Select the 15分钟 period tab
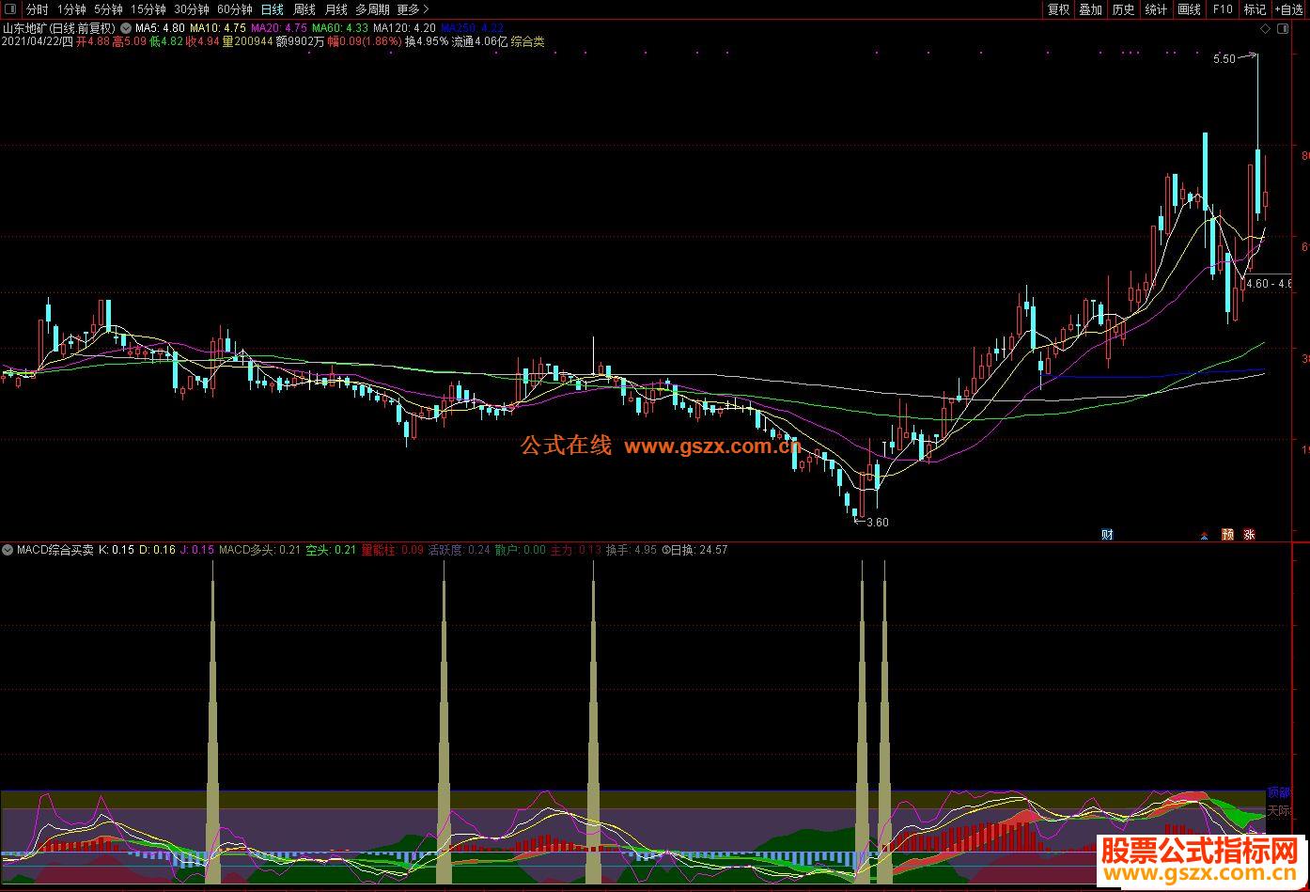The image size is (1310, 892). point(148,9)
